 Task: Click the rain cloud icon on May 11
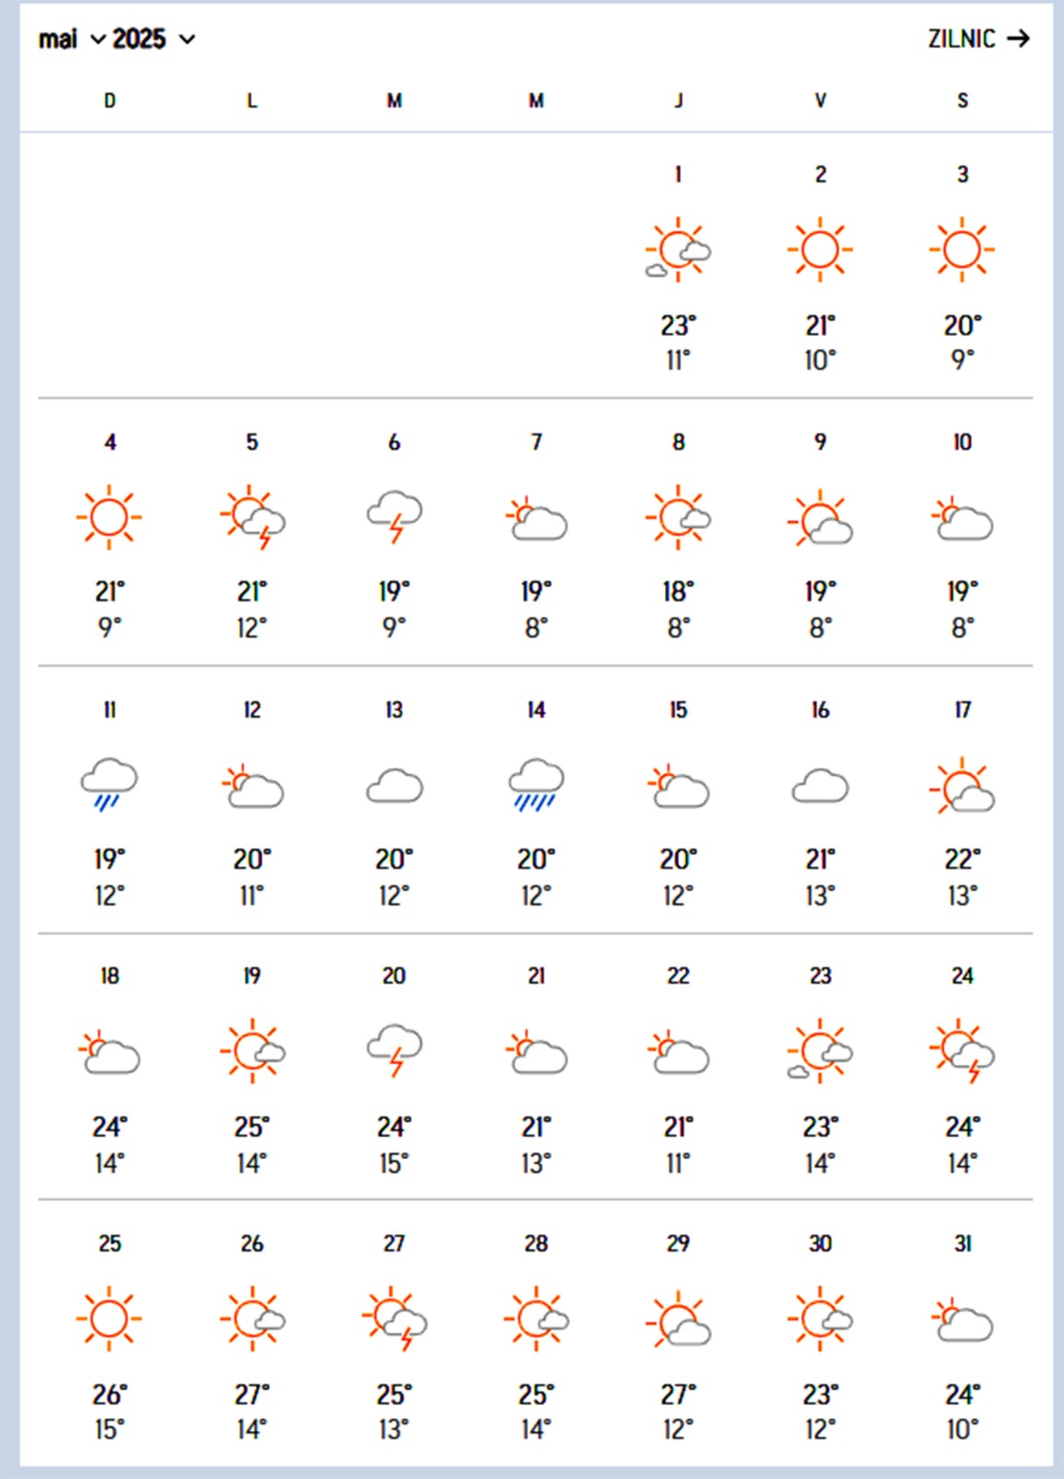(x=109, y=784)
